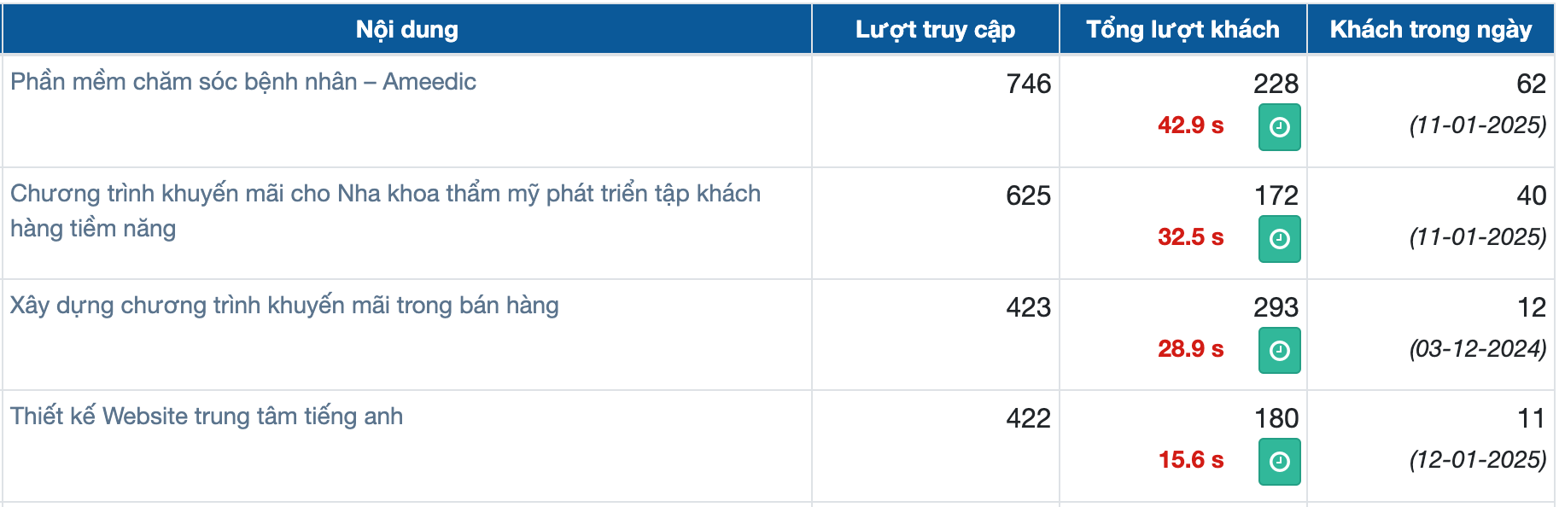Click the date (12-01-2025) in the last row
Viewport: 1559px width, 507px height.
coord(1478,459)
